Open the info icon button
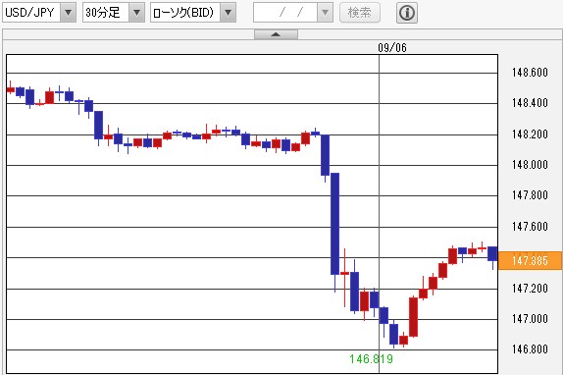Image resolution: width=563 pixels, height=375 pixels. pos(406,13)
